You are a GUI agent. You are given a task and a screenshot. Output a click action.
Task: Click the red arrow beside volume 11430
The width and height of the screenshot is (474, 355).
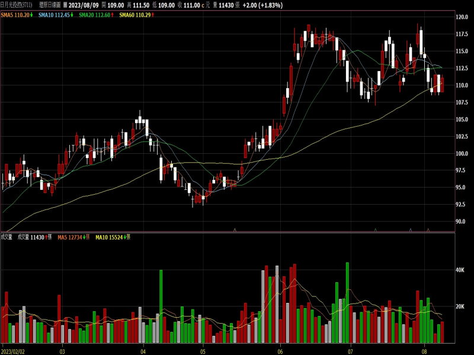pyautogui.click(x=47, y=237)
